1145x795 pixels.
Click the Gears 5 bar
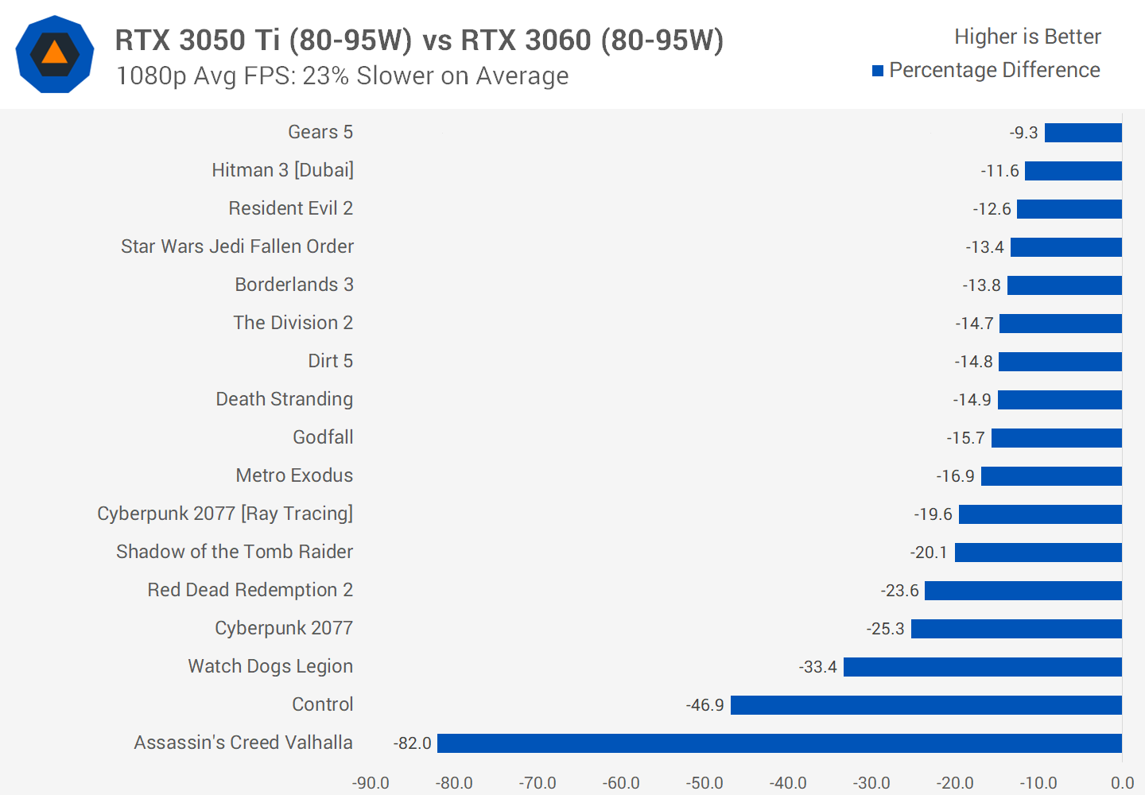pyautogui.click(x=1083, y=133)
